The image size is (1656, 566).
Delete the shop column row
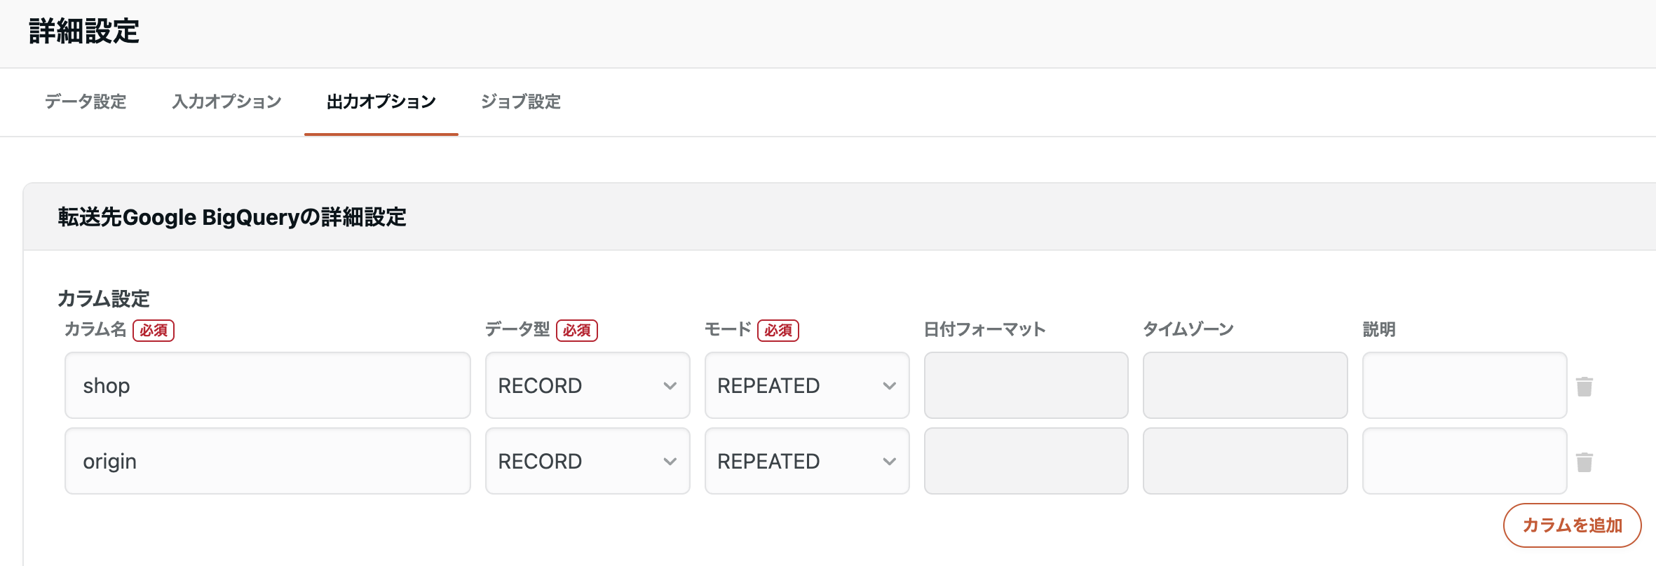pyautogui.click(x=1584, y=385)
